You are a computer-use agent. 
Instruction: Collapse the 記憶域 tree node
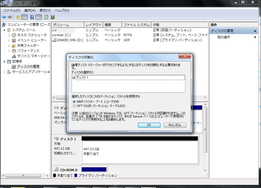[4, 61]
